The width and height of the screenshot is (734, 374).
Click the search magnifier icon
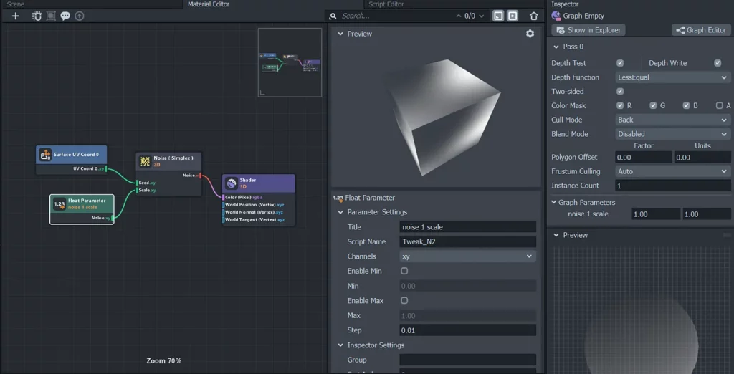tap(333, 16)
